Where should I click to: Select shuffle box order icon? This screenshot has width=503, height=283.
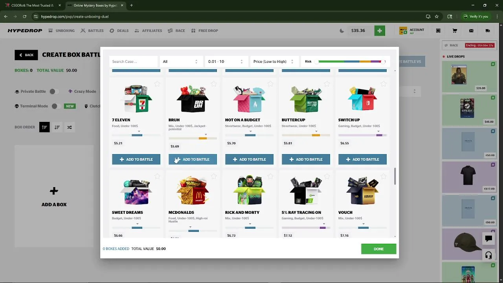coord(70,127)
